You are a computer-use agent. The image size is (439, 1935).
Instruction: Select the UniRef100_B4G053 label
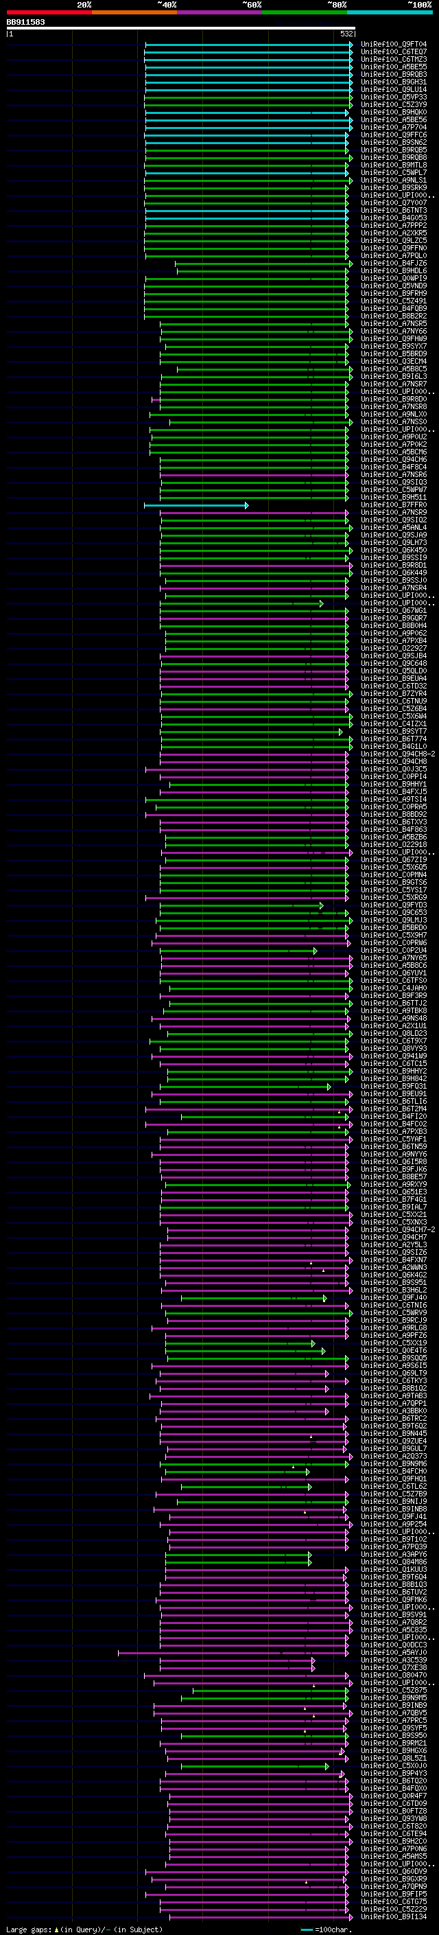point(393,218)
